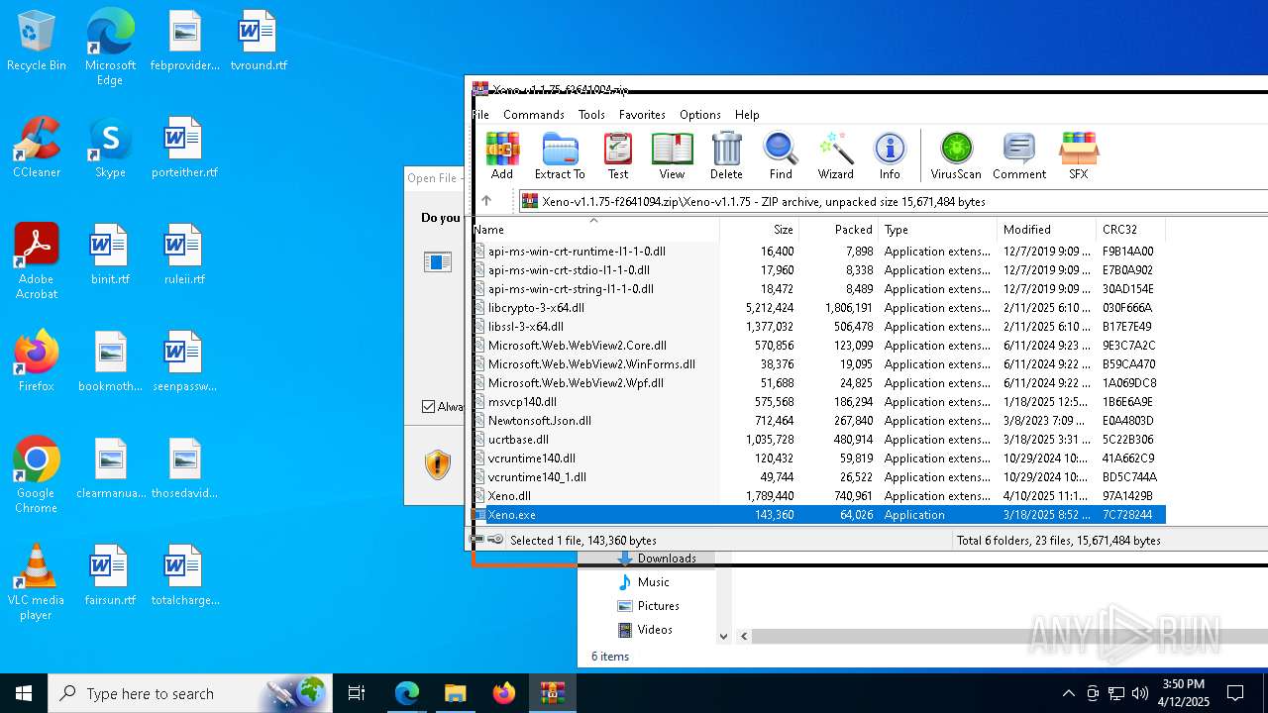1268x713 pixels.
Task: Select the Firefox desktop shortcut
Action: coord(37,361)
